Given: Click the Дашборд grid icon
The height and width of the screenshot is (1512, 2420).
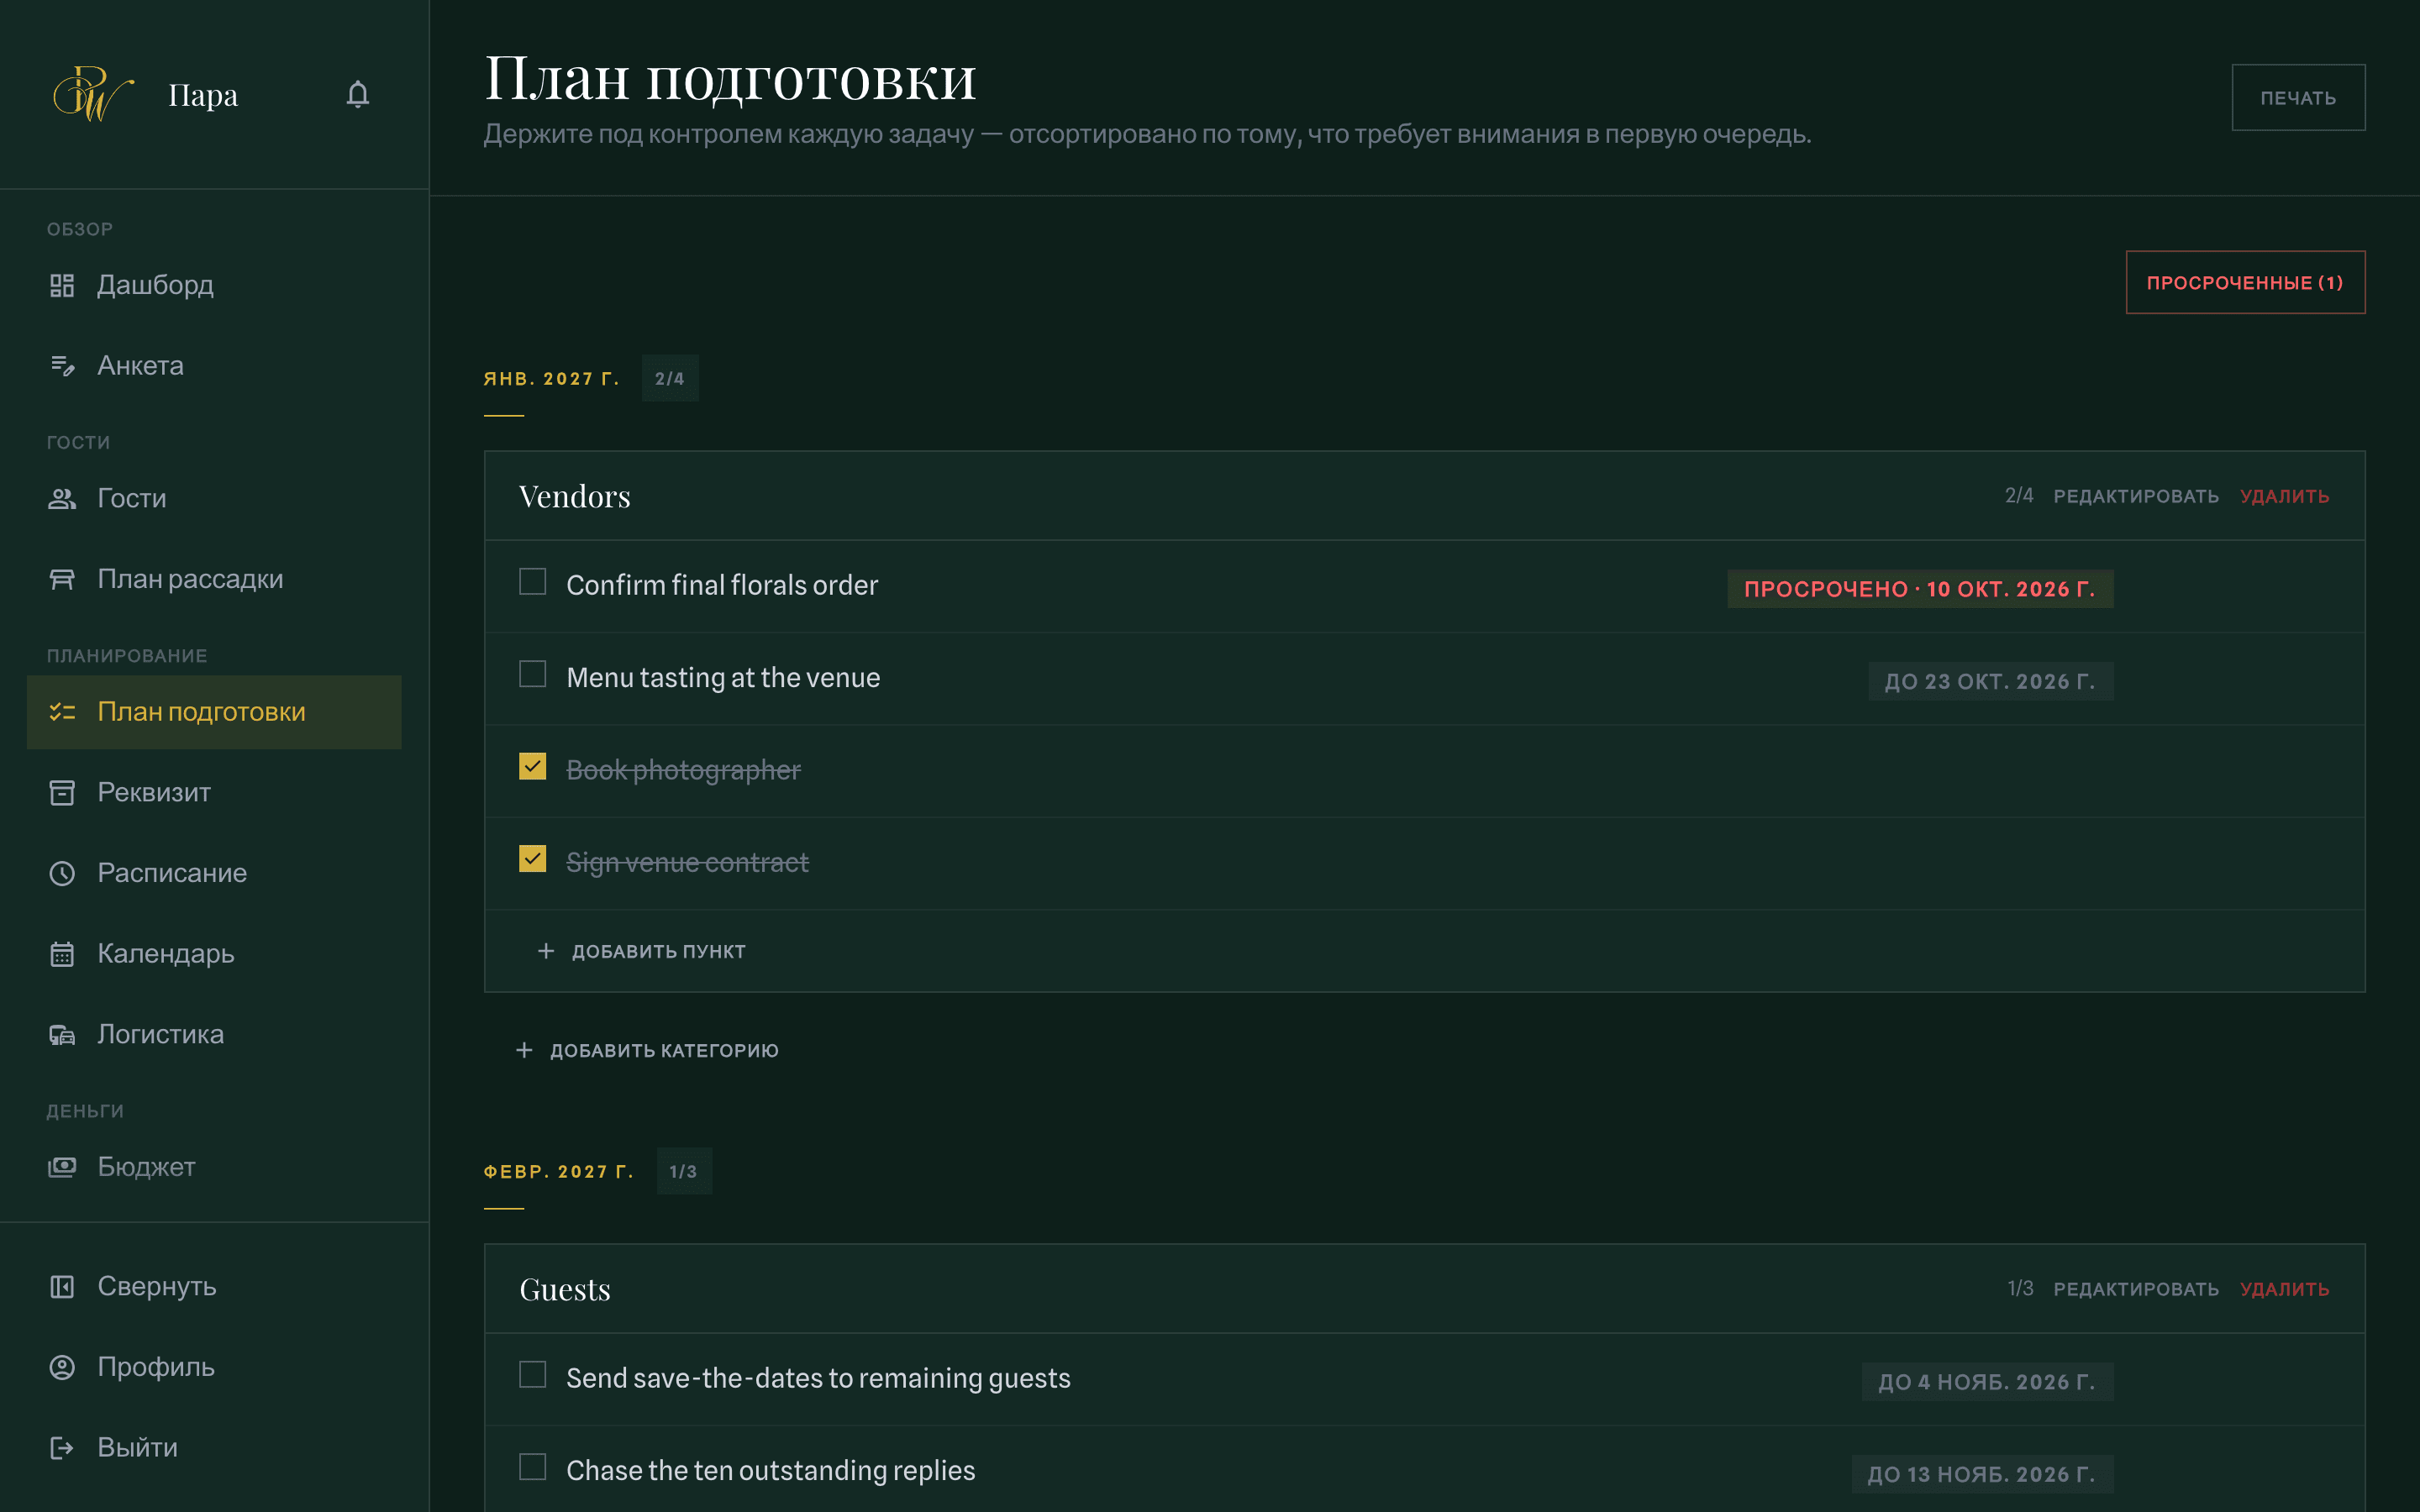Looking at the screenshot, I should pos(62,285).
